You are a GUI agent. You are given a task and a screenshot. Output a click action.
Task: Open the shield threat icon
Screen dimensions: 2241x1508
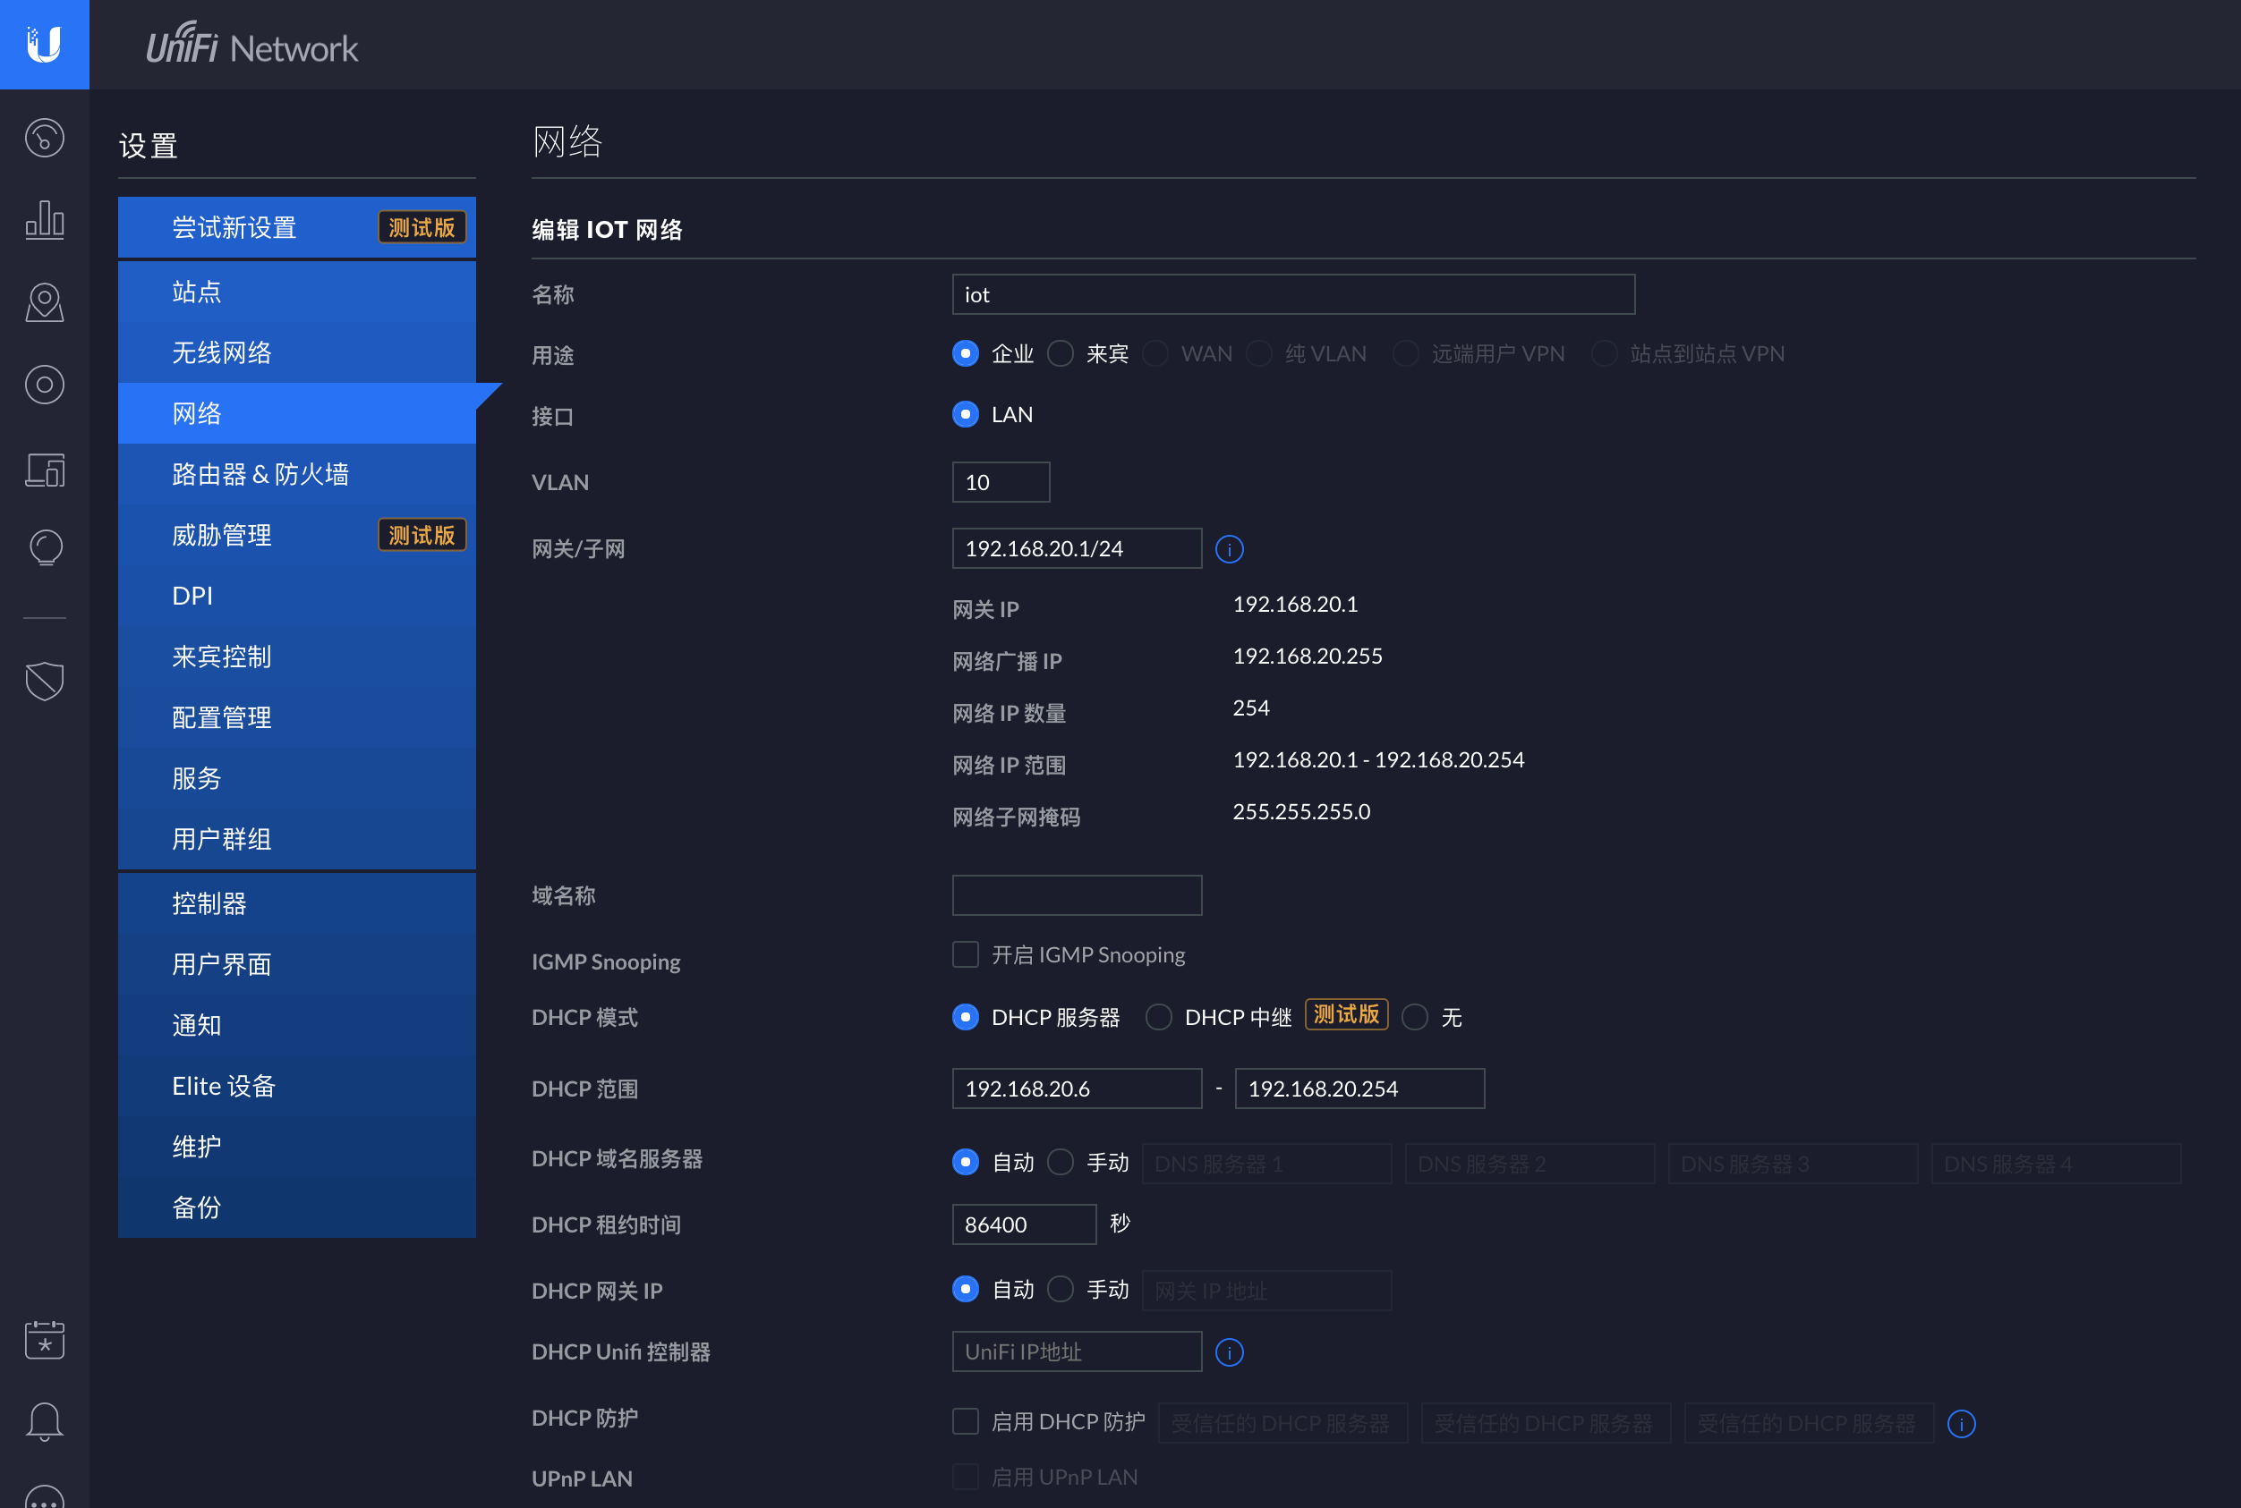(x=44, y=681)
